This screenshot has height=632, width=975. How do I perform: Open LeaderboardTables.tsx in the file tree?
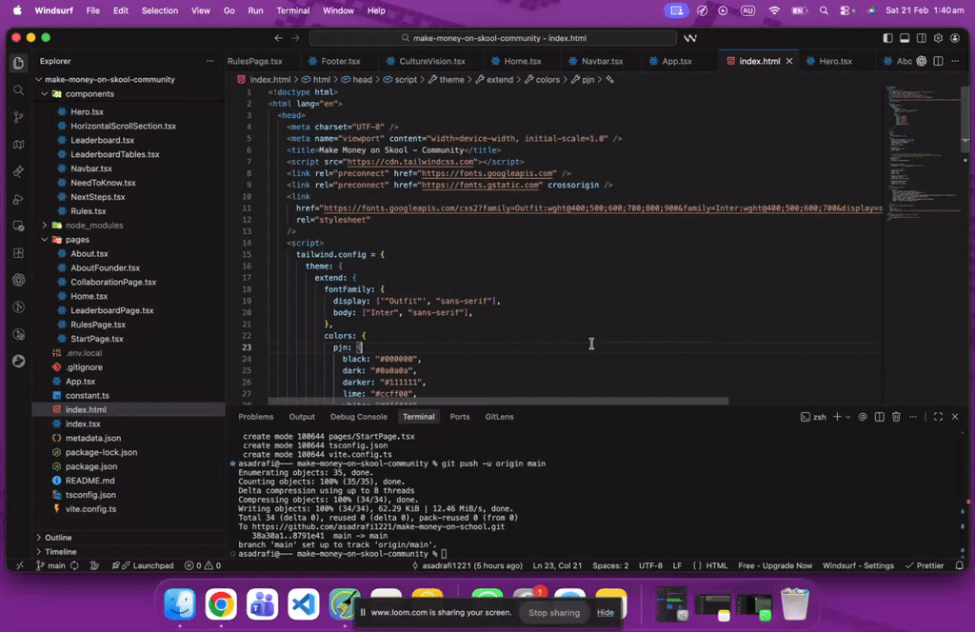tap(115, 154)
